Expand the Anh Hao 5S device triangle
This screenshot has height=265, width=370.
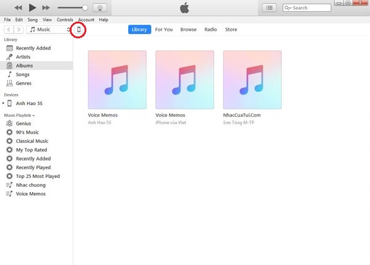(x=3, y=103)
